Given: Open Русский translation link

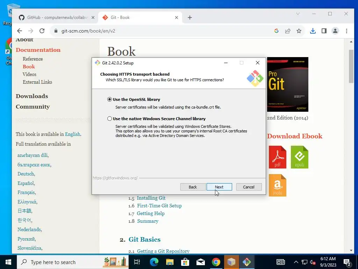Looking at the screenshot, I should pos(26,239).
